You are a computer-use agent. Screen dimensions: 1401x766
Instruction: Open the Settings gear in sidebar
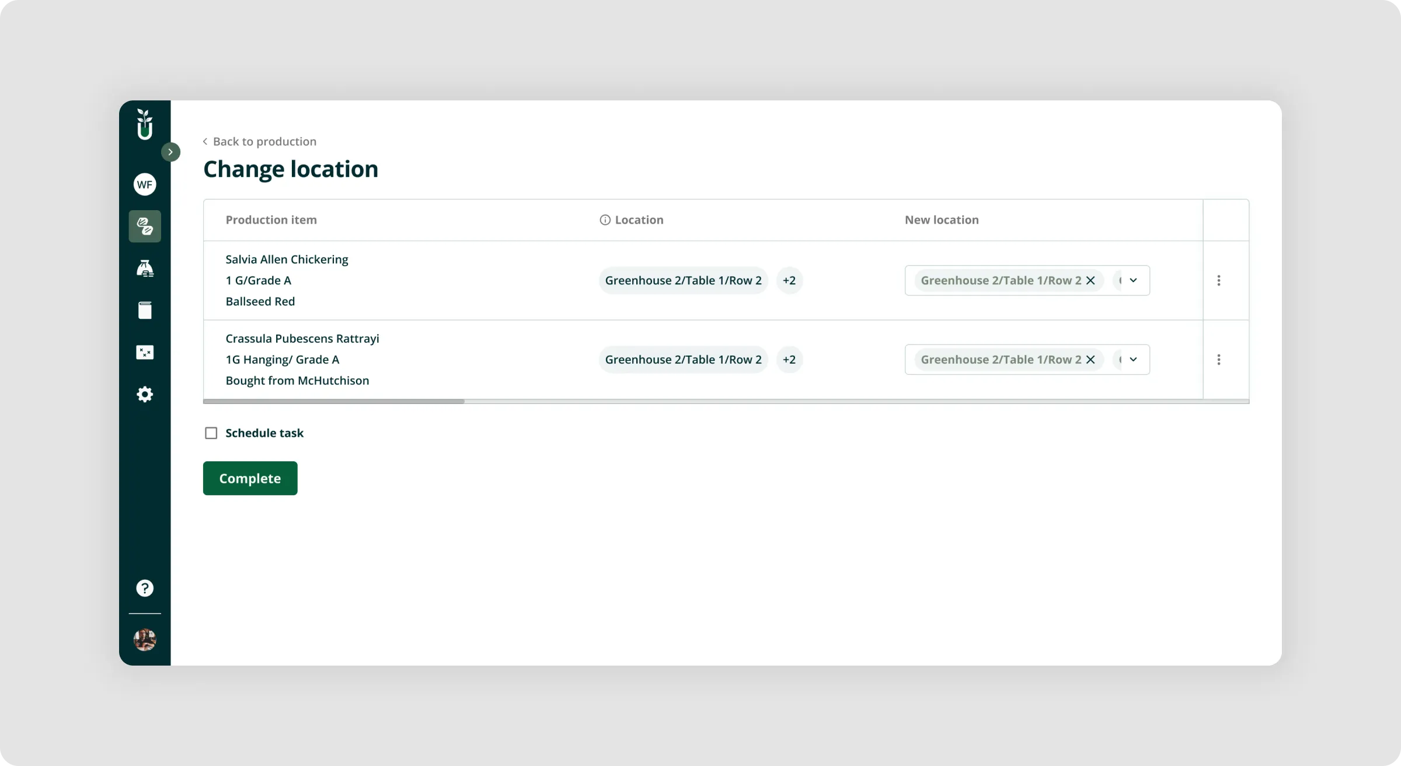[145, 394]
